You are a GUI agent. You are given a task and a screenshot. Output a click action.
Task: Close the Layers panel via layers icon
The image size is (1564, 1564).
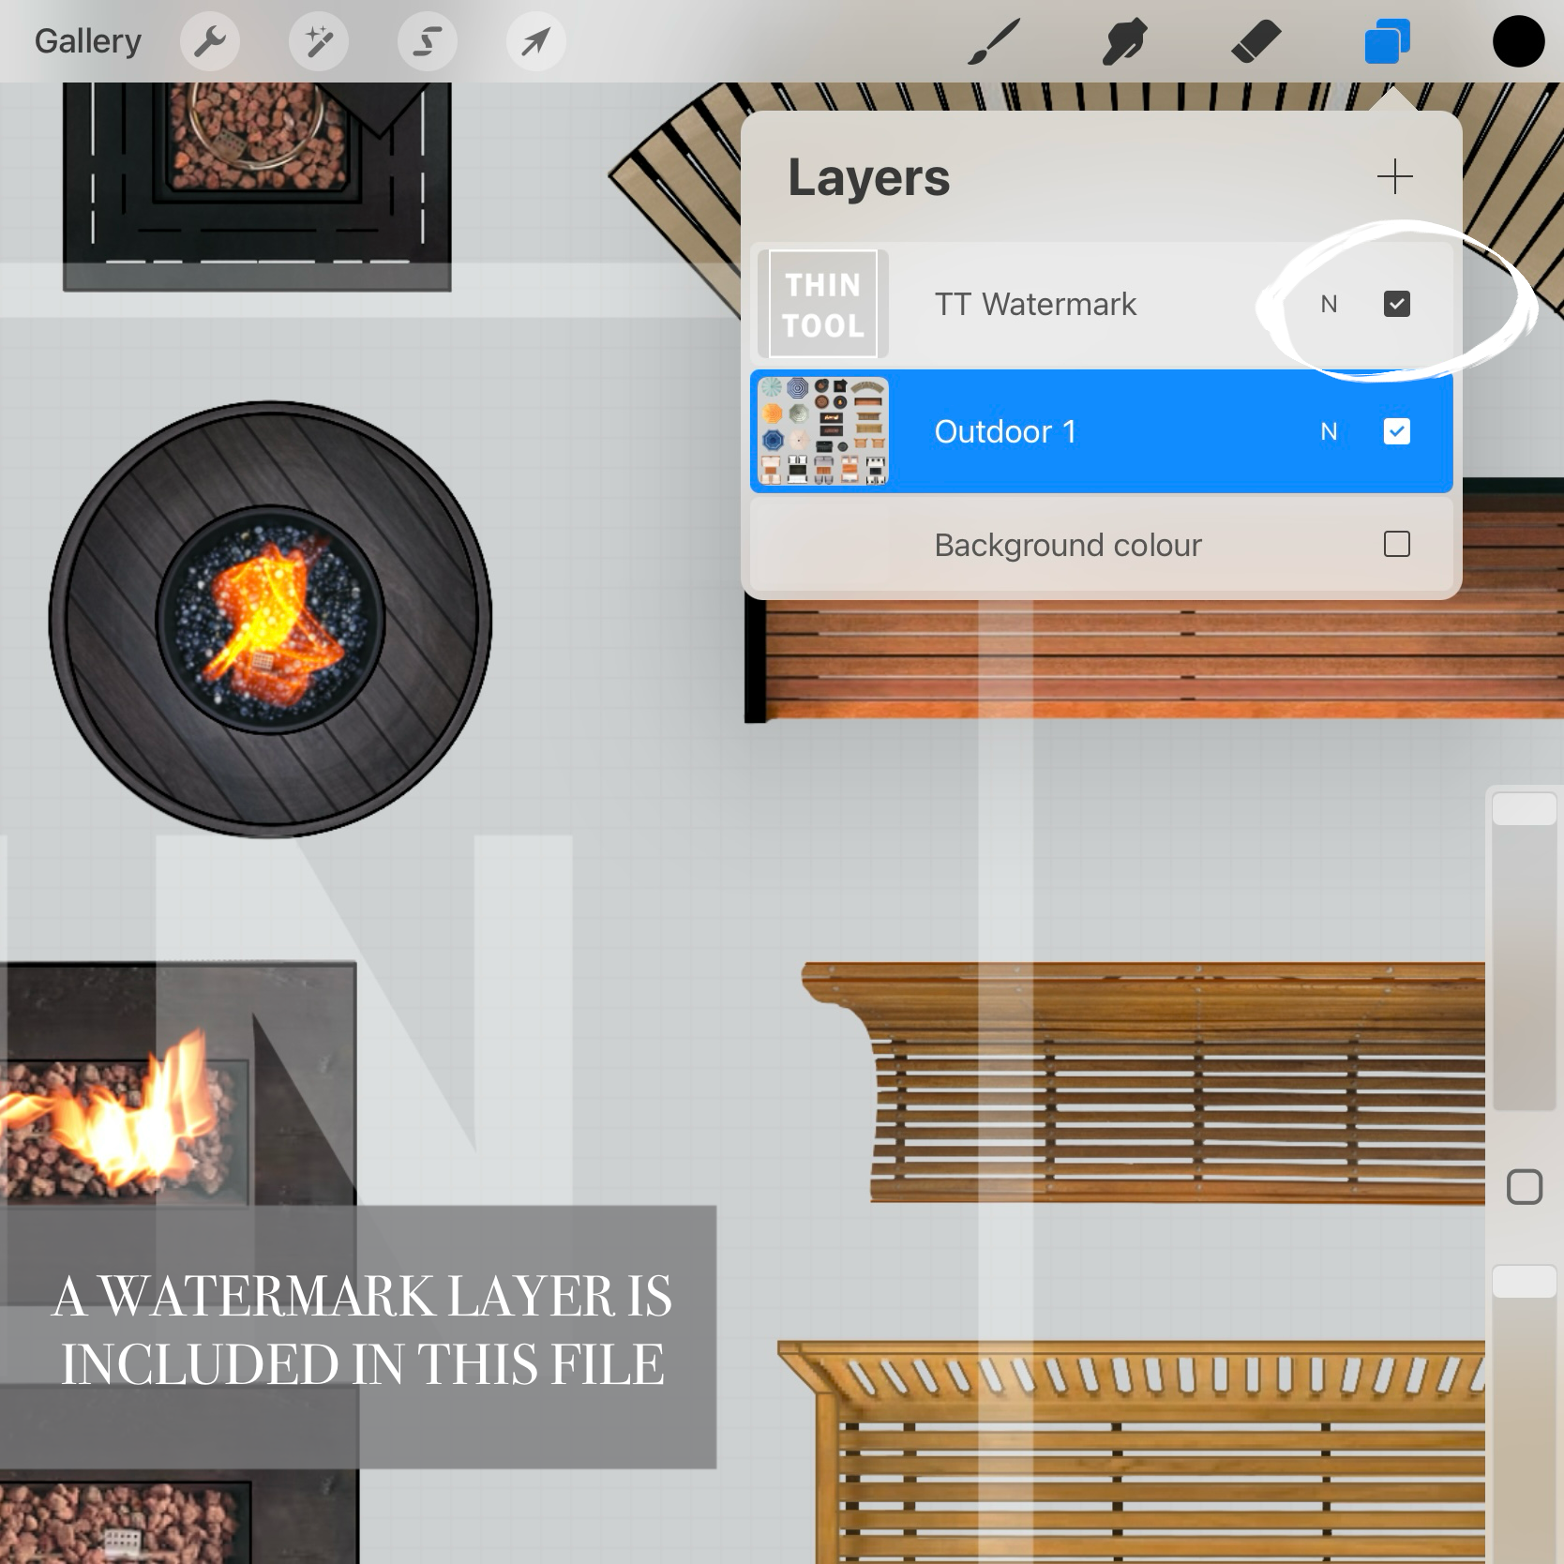(x=1388, y=42)
